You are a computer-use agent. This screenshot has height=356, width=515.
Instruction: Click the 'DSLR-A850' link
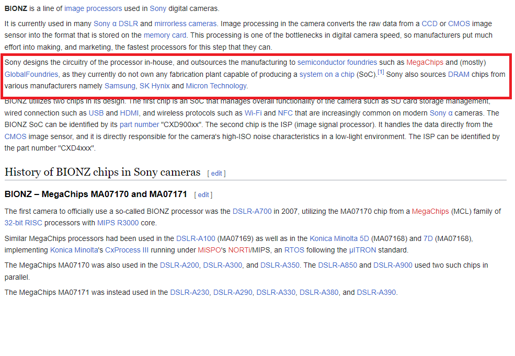338,265
